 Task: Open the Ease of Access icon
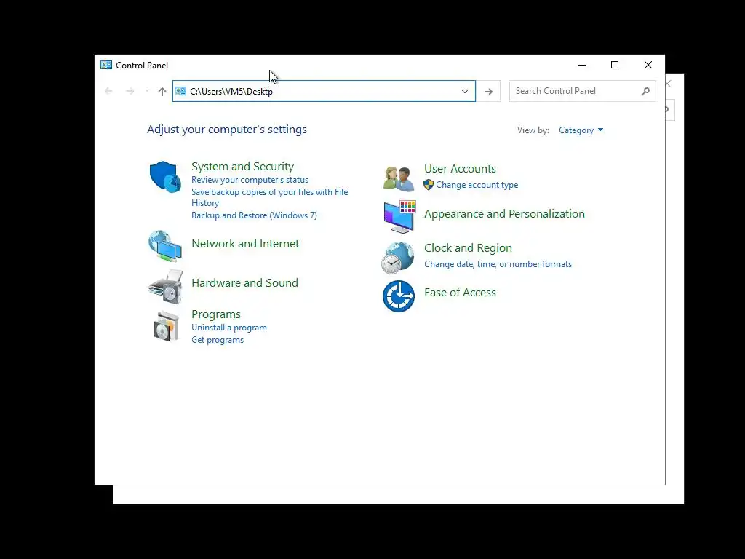click(399, 296)
